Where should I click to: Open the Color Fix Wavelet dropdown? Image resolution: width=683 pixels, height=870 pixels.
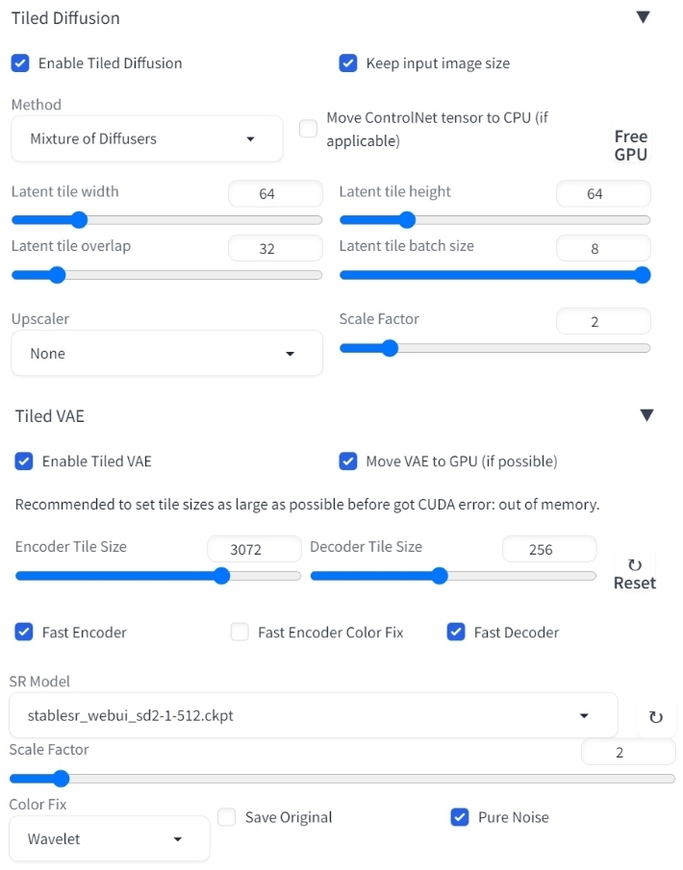(x=109, y=839)
